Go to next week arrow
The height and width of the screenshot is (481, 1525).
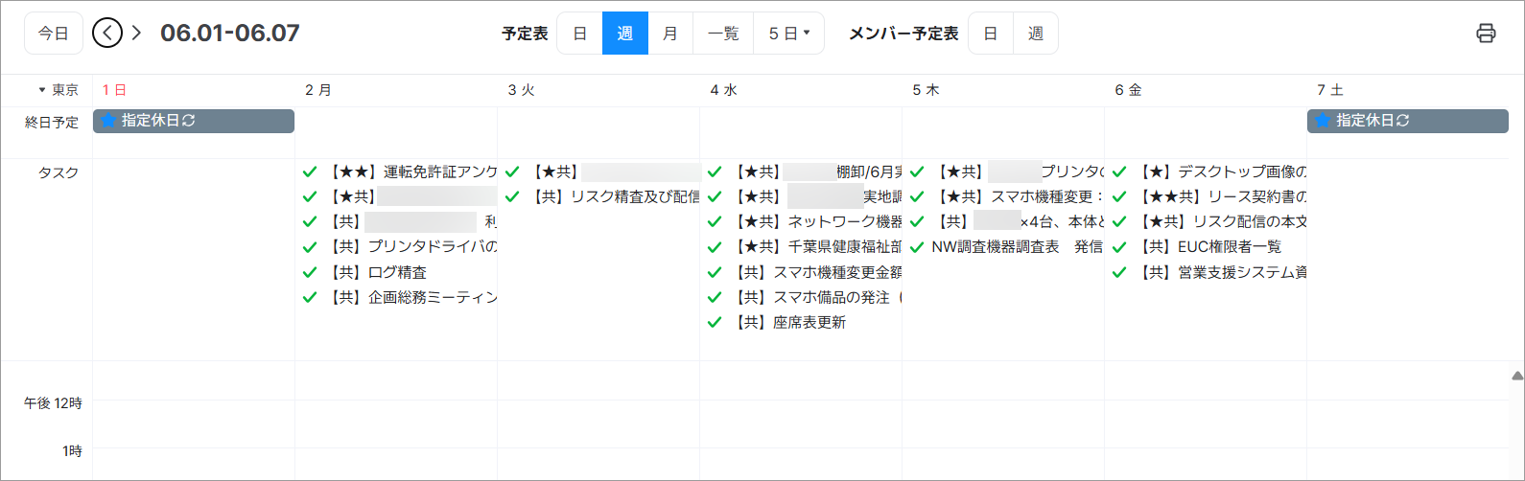(137, 33)
